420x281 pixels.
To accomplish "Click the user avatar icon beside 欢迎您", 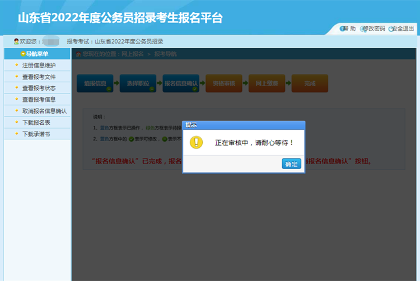I will click(16, 41).
